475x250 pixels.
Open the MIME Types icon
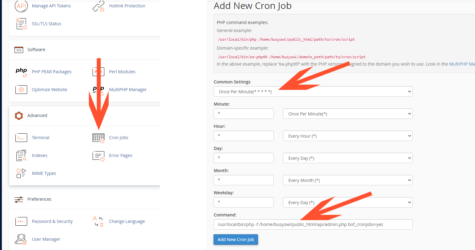click(x=21, y=173)
